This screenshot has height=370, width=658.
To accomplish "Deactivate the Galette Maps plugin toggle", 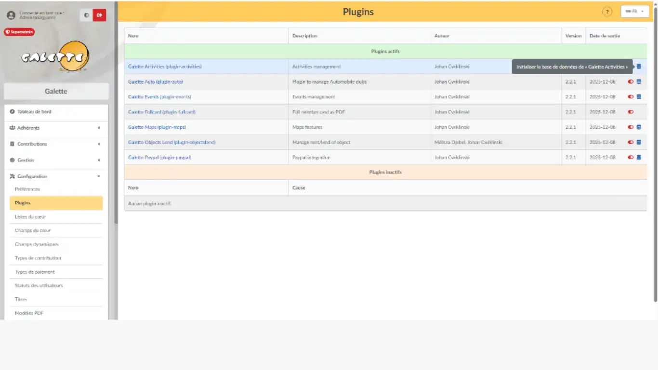I will click(x=631, y=127).
